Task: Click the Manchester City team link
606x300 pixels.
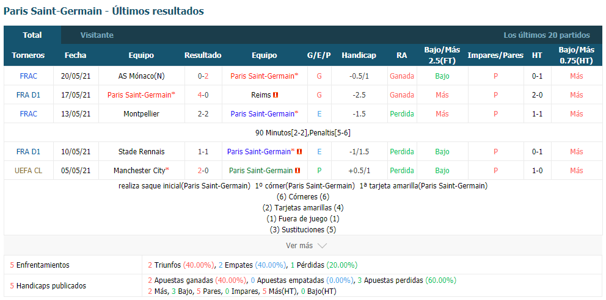Action: pos(141,171)
